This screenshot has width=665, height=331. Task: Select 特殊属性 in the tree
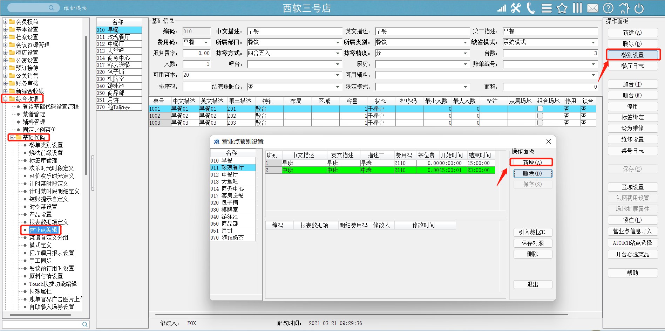pos(40,291)
